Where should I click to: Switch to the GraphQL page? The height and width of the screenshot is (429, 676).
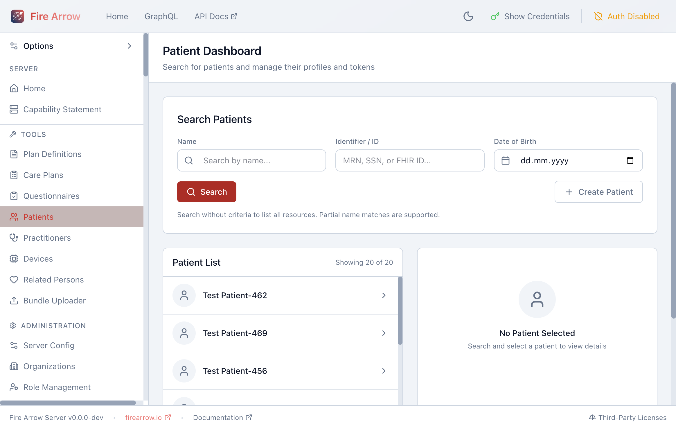point(161,16)
